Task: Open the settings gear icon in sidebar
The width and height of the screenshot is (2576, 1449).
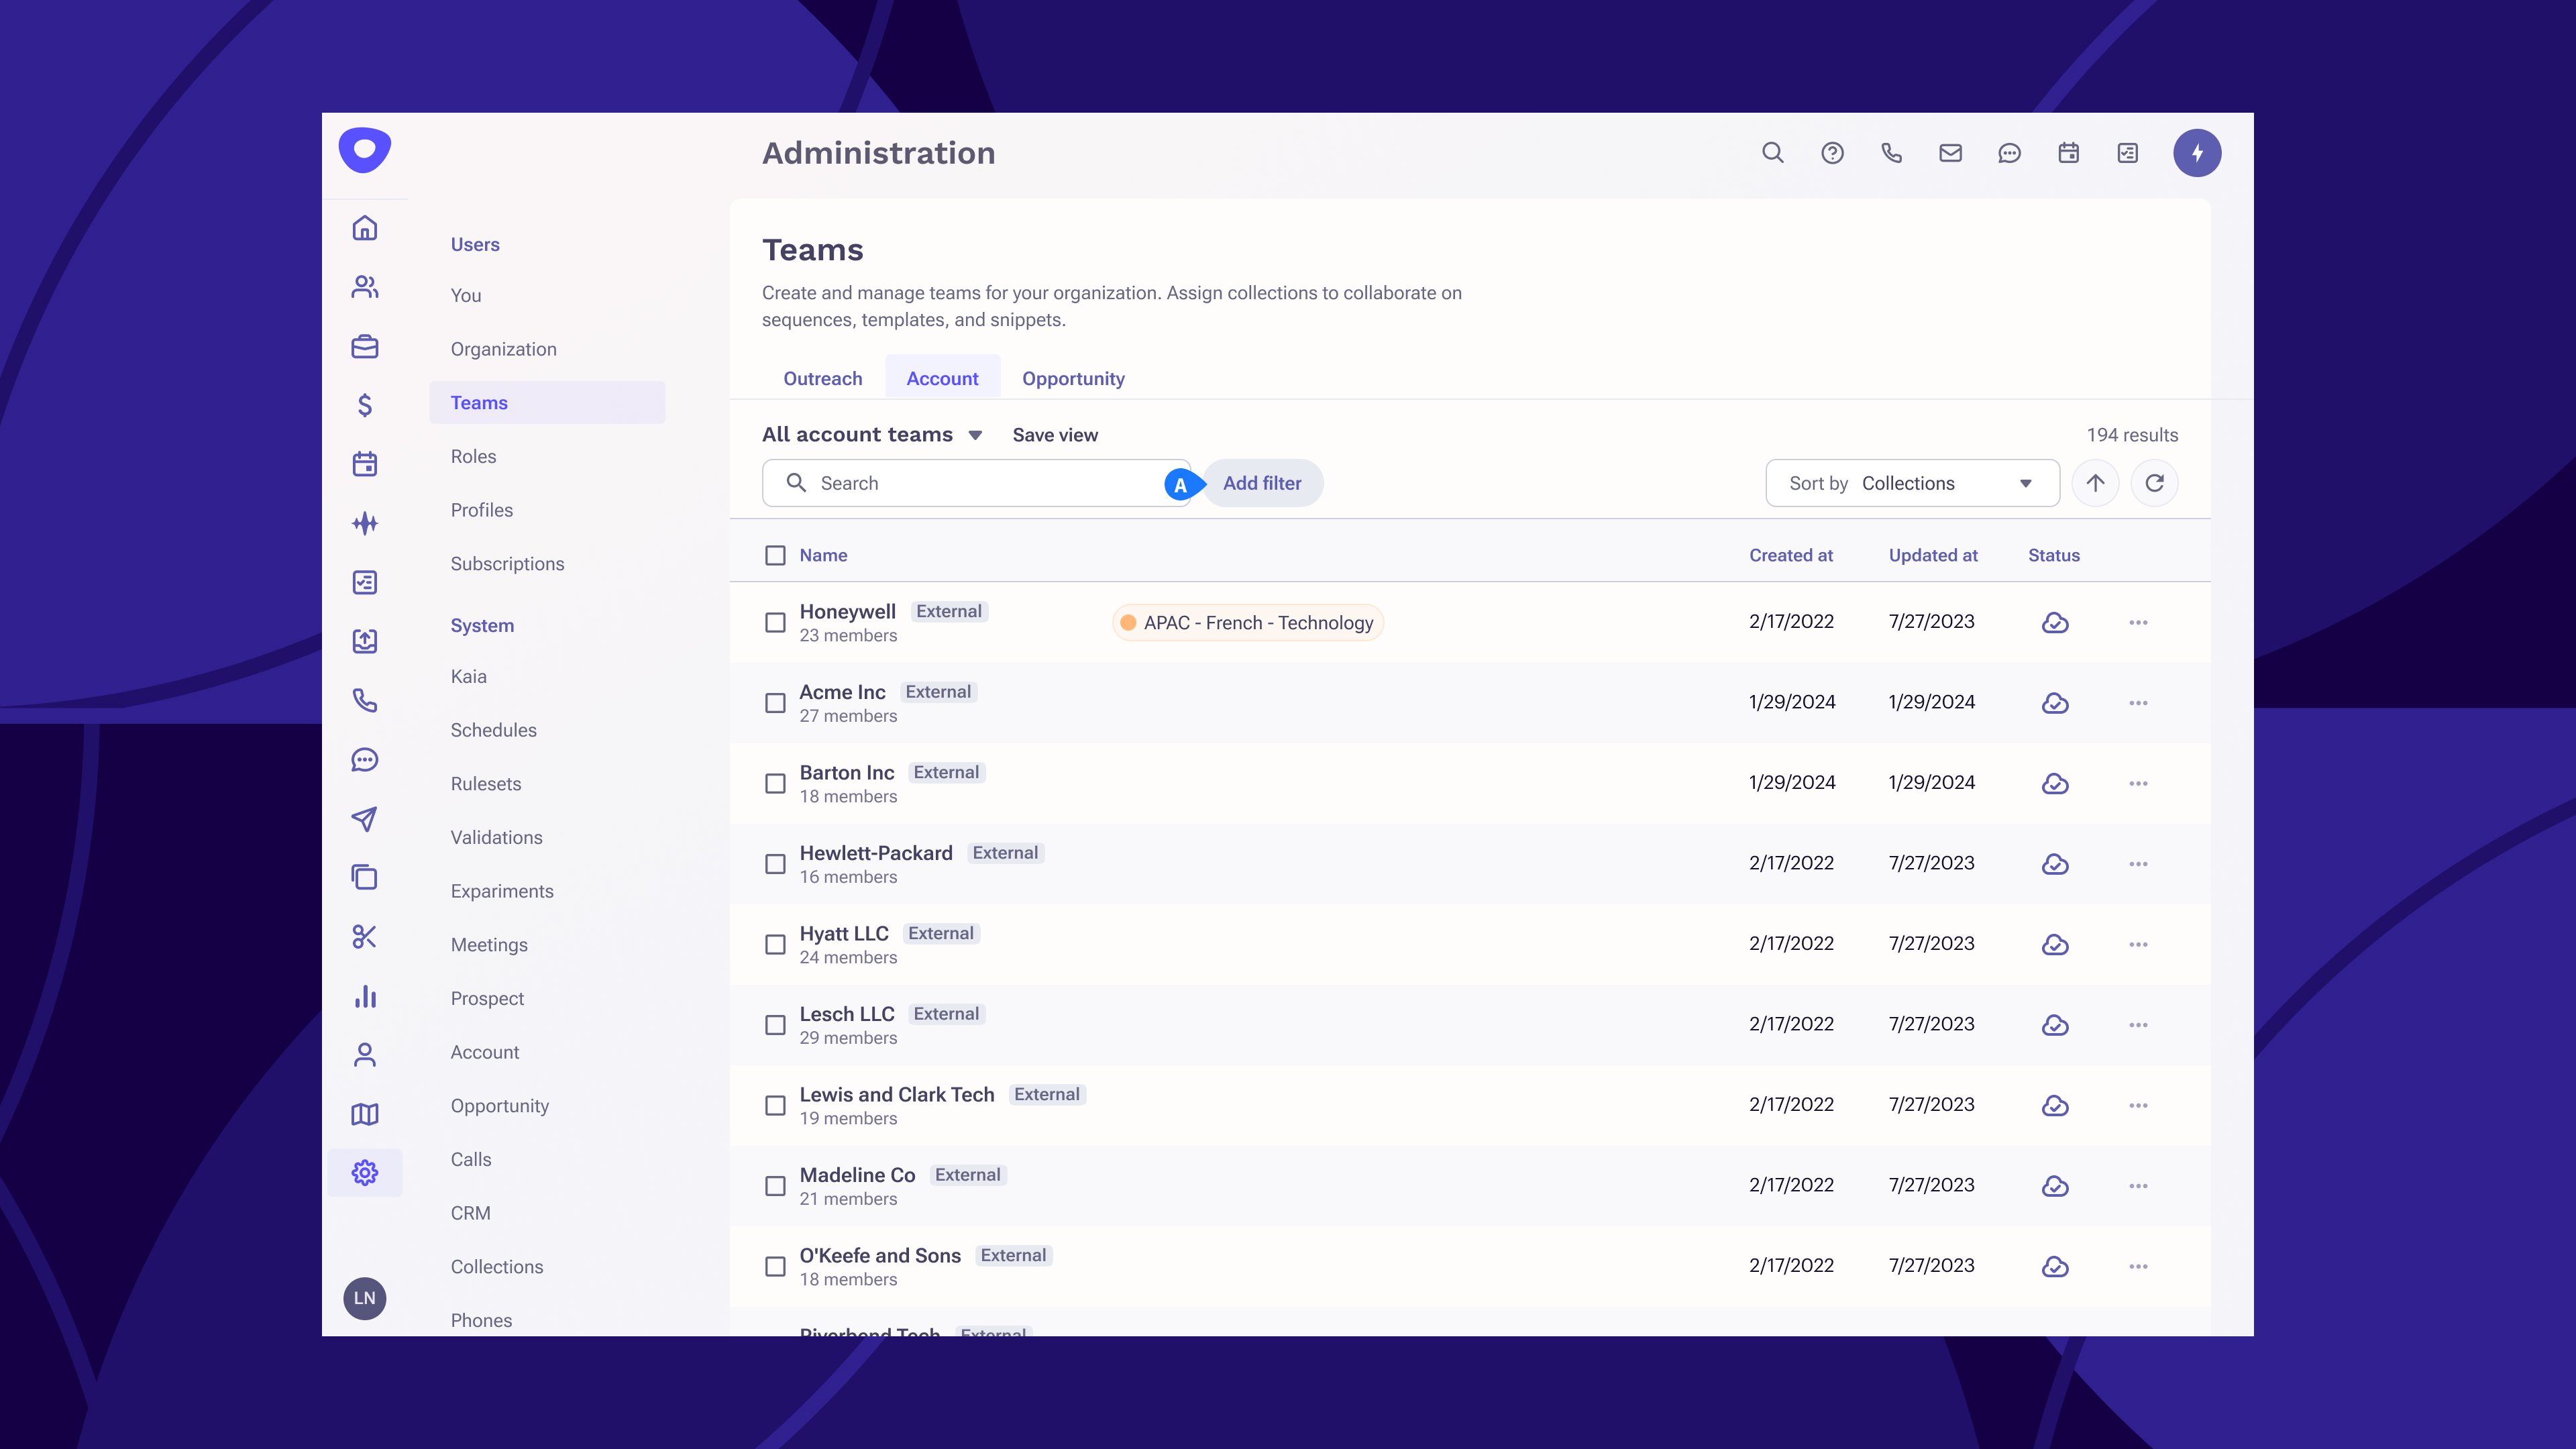Action: pos(365,1172)
